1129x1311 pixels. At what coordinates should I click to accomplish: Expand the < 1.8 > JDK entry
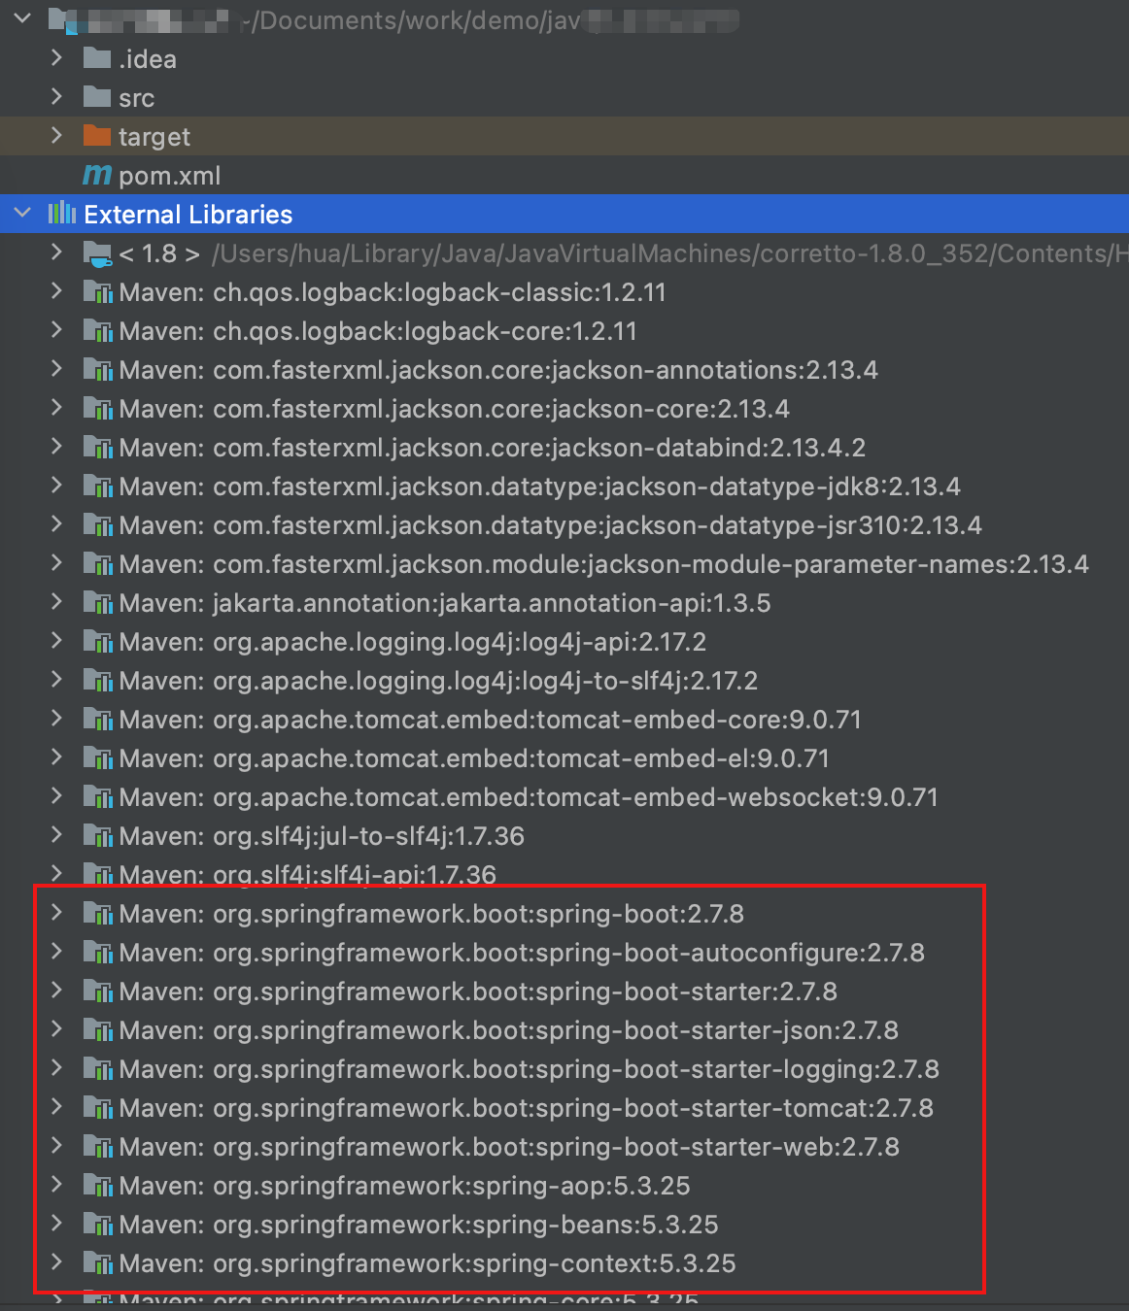56,252
